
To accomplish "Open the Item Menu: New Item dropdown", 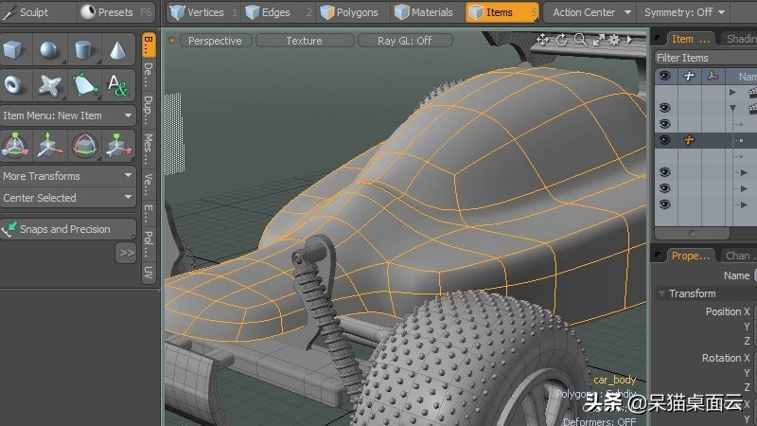I will (x=68, y=115).
